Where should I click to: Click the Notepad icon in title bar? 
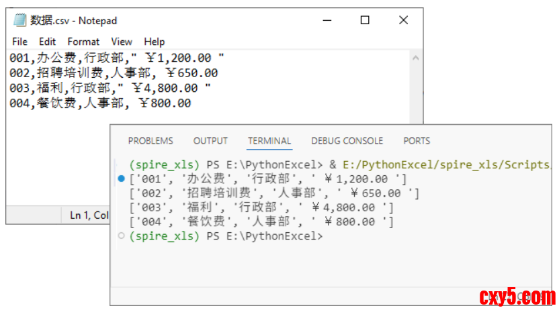point(19,21)
